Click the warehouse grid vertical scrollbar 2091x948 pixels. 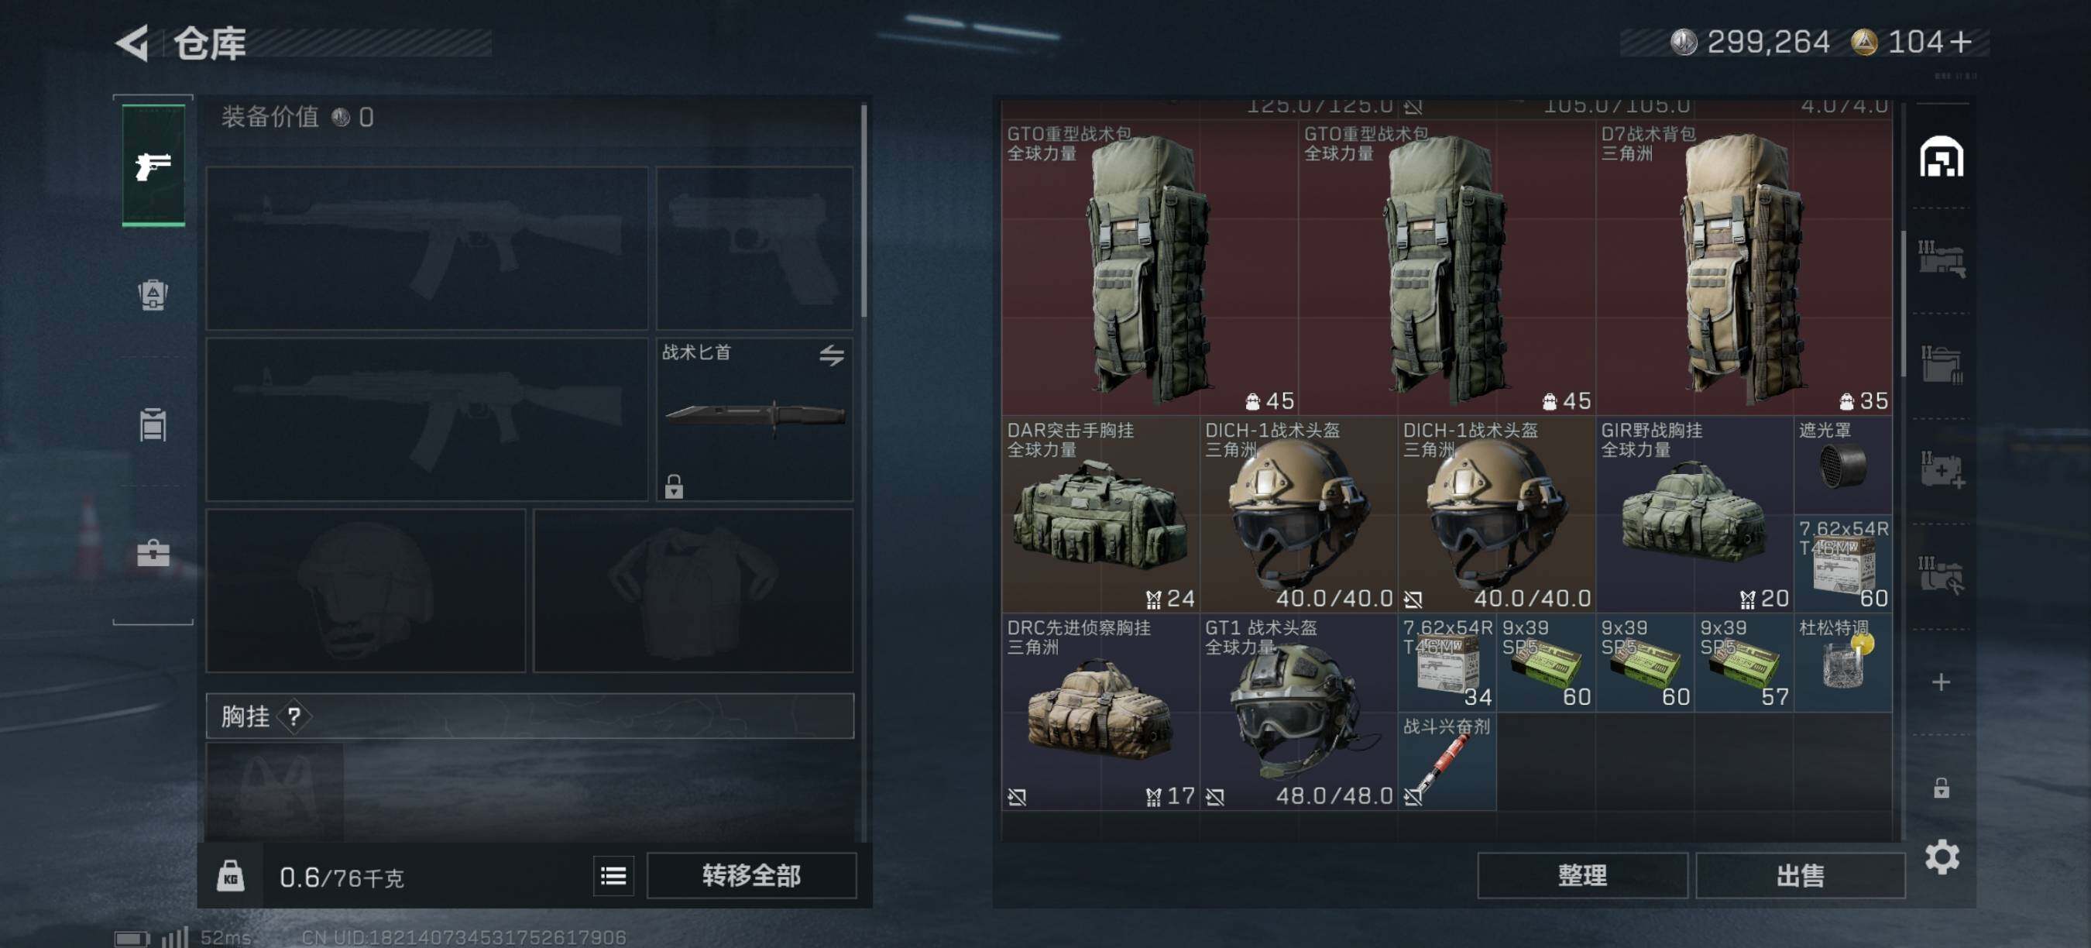(1904, 304)
